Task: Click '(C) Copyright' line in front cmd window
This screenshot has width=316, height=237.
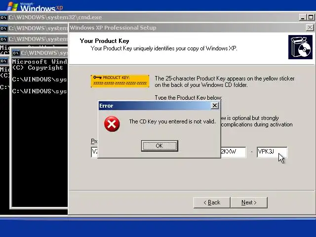Action: [38, 68]
